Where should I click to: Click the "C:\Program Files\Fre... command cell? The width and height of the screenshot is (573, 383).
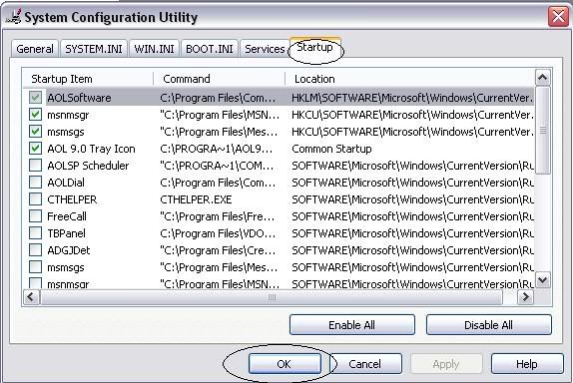click(x=217, y=216)
